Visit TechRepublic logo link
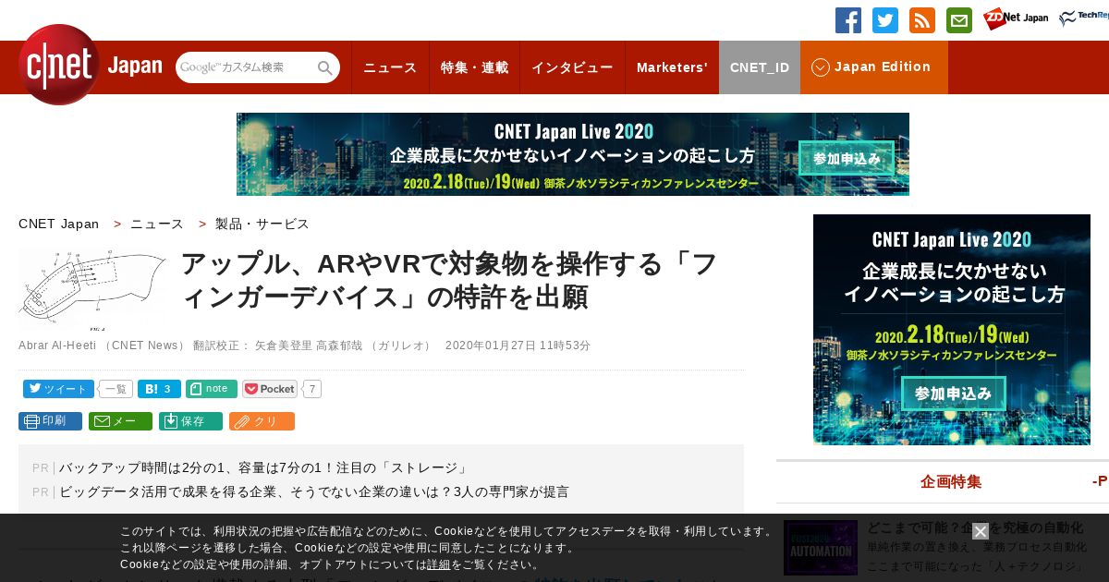 point(1084,19)
